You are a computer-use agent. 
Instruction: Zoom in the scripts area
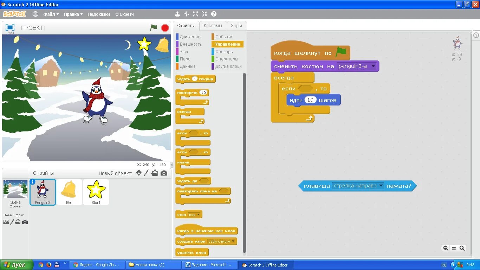pos(462,248)
